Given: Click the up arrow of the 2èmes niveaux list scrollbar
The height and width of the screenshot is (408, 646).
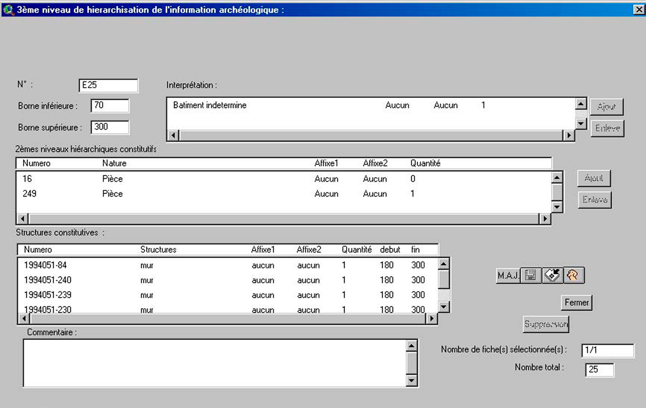Looking at the screenshot, I should (x=557, y=177).
